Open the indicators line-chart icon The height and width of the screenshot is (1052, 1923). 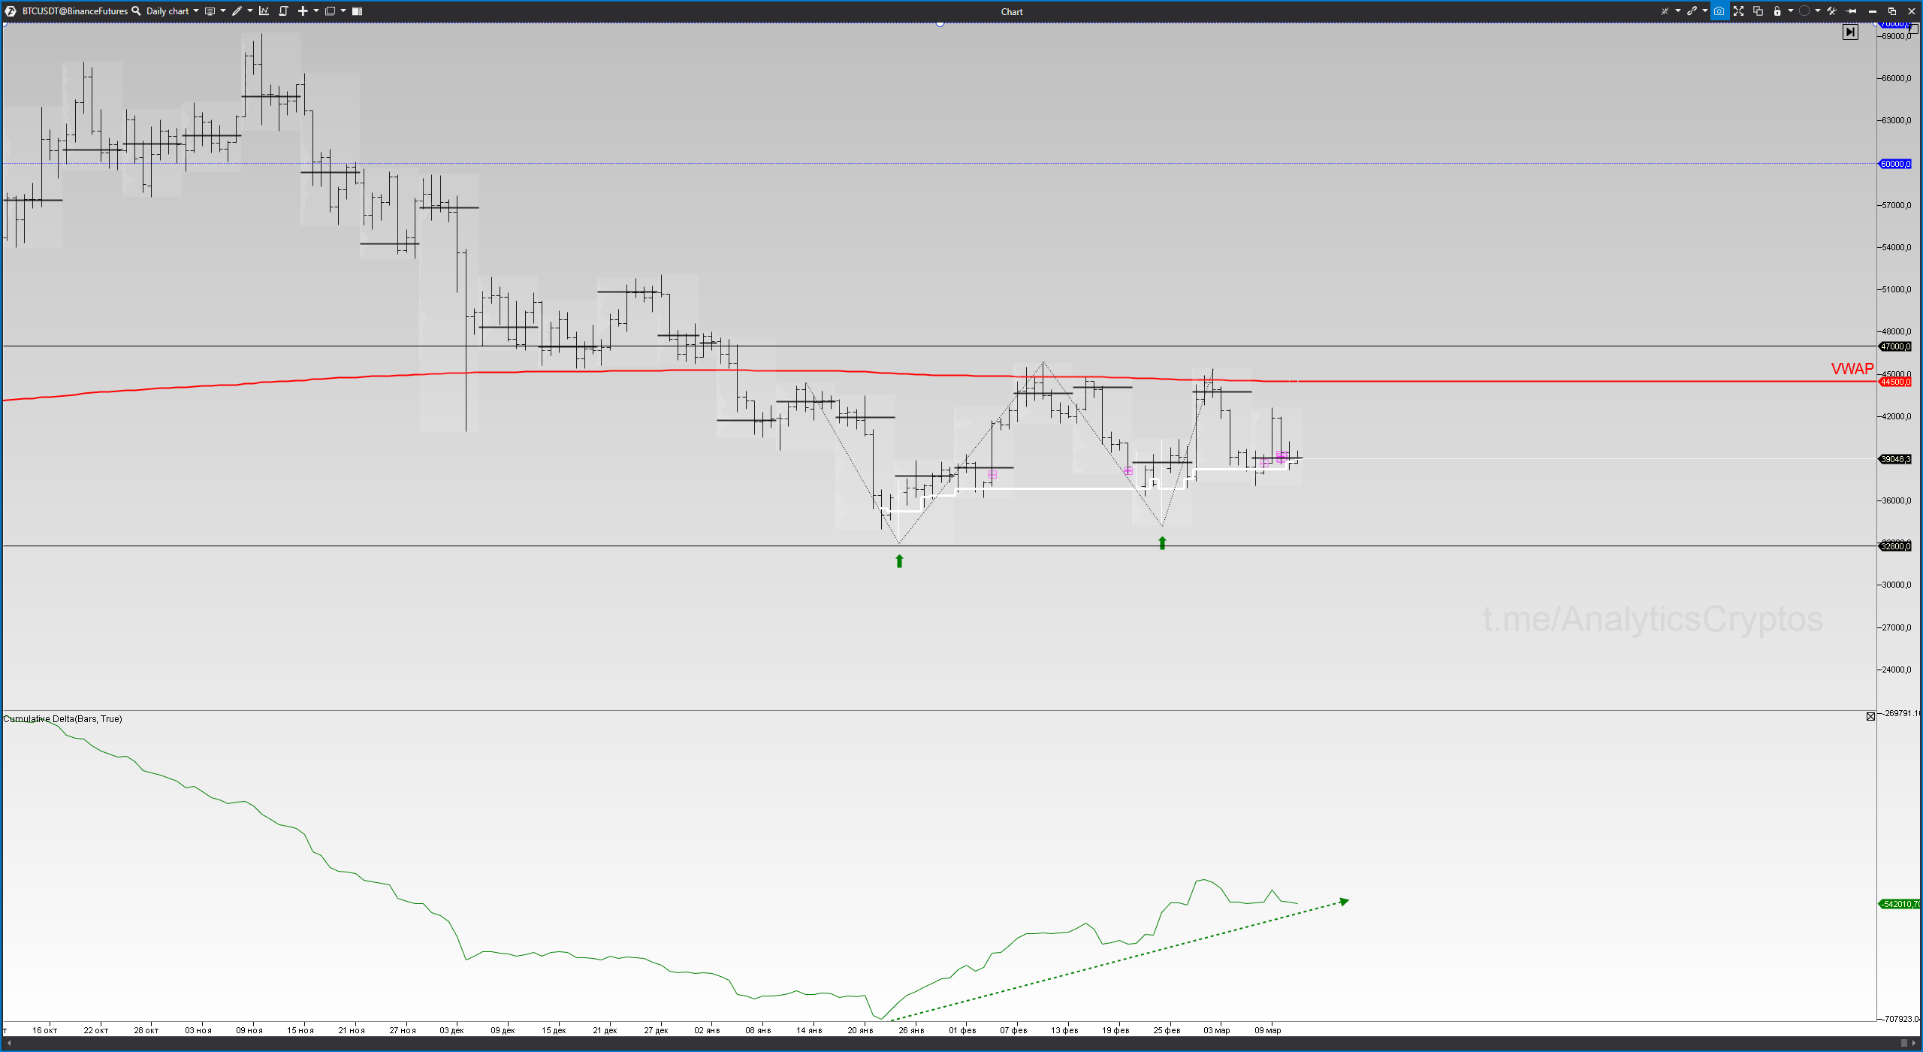click(264, 11)
